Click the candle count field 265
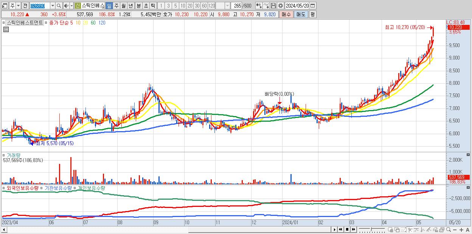This screenshot has height=234, width=472. click(x=236, y=6)
